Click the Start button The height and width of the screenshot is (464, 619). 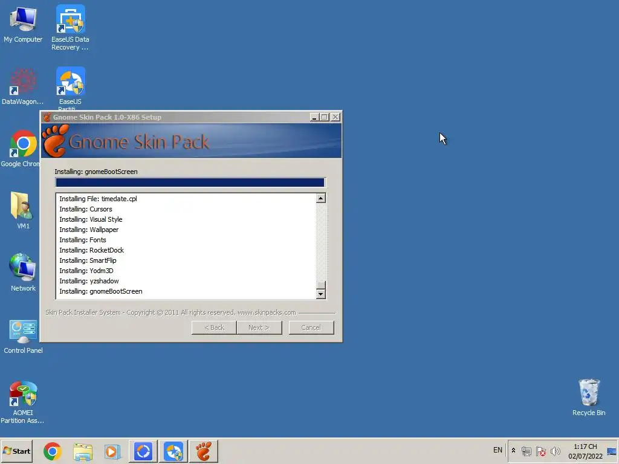pyautogui.click(x=16, y=451)
